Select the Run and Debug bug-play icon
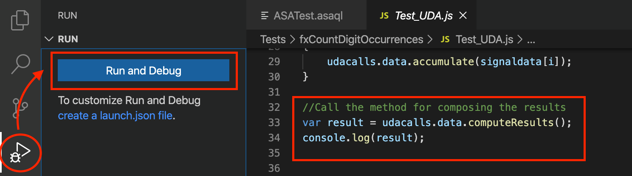The height and width of the screenshot is (176, 632). point(20,153)
